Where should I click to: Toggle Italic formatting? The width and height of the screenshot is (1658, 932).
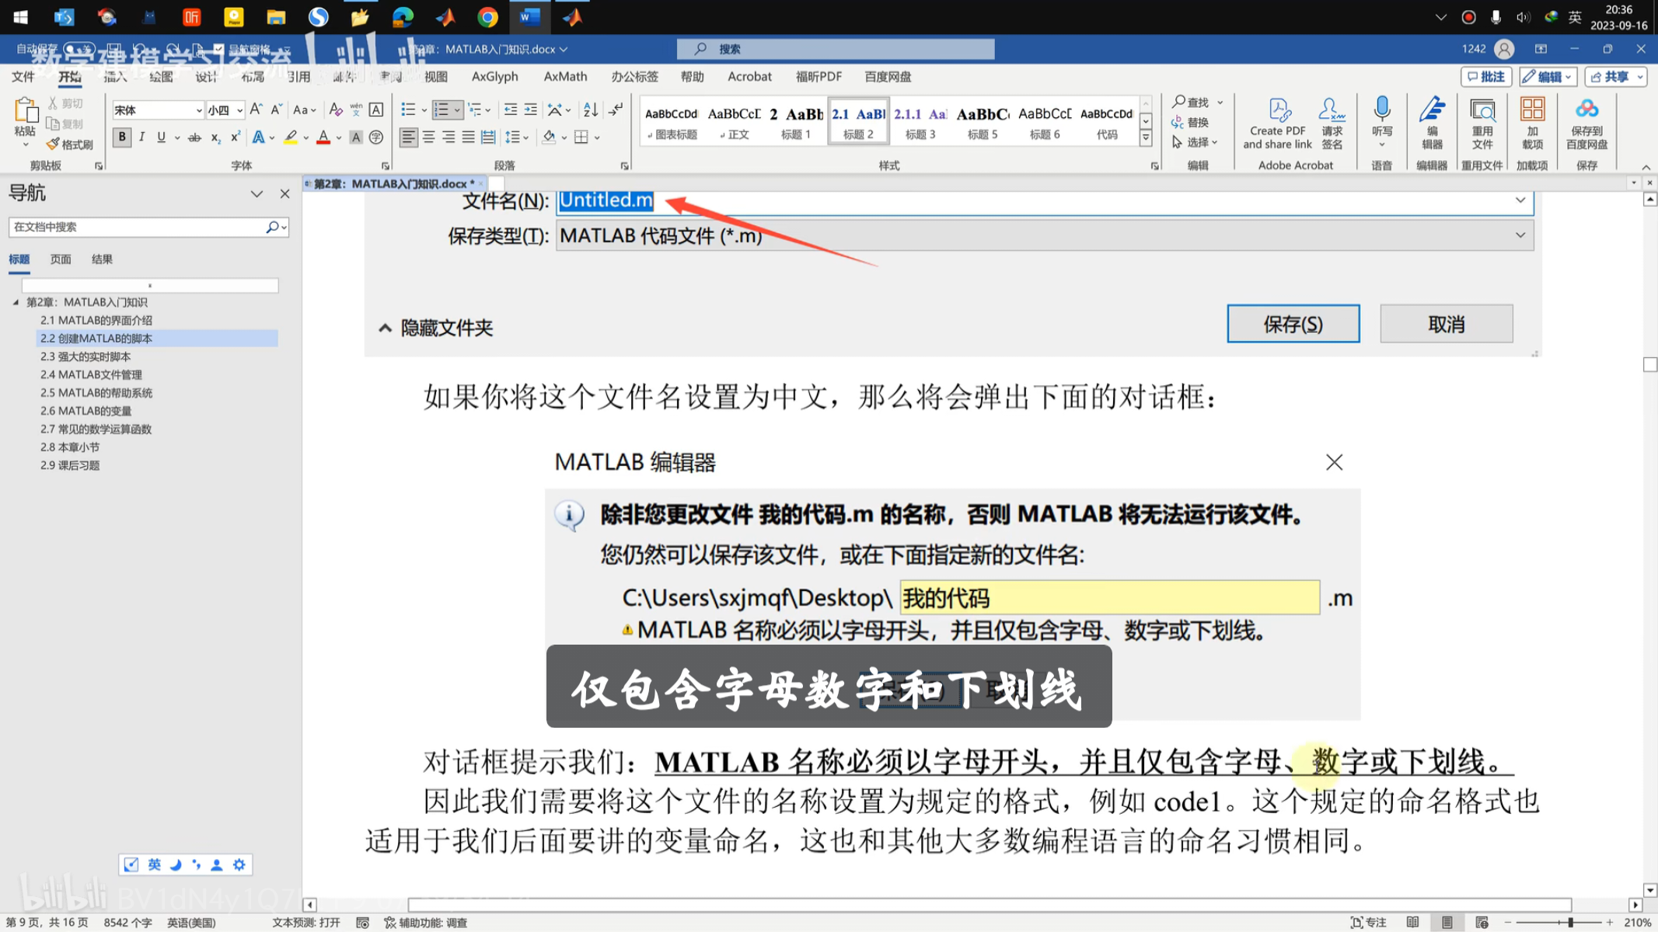coord(141,137)
